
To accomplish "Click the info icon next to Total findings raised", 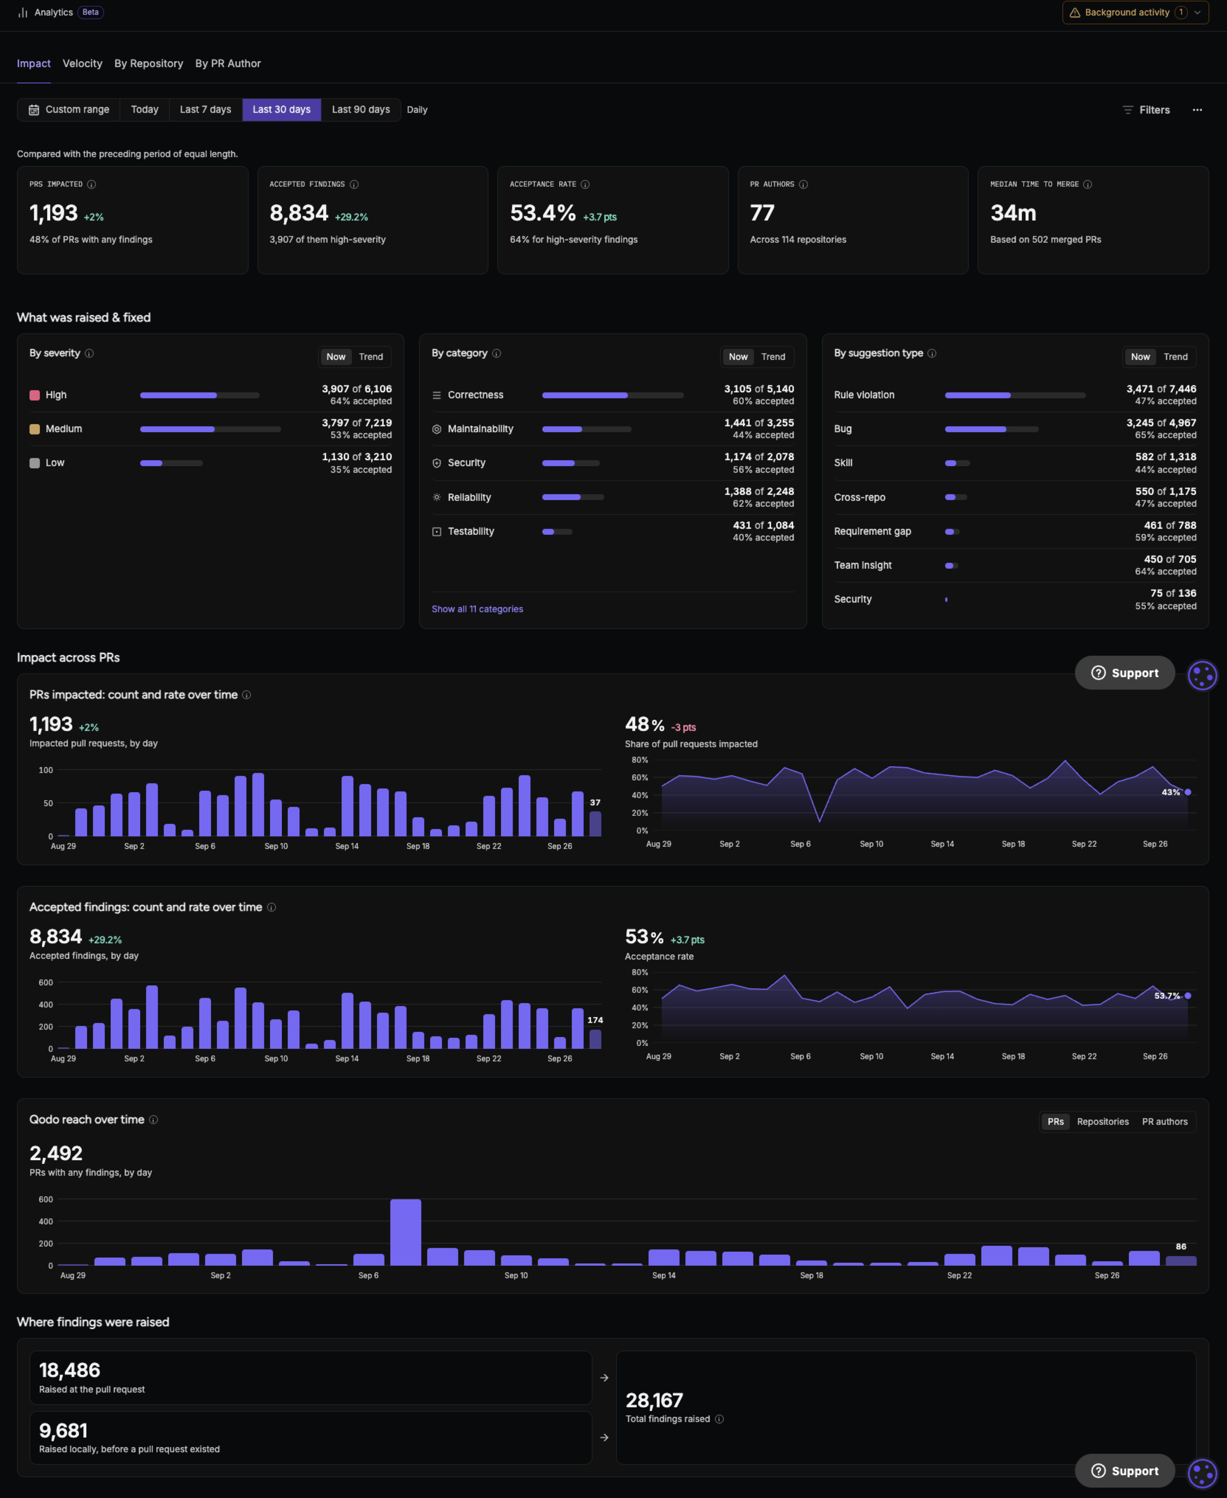I will point(719,1419).
